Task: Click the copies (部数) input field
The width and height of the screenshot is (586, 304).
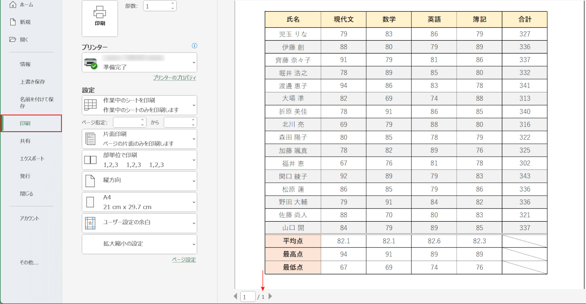Action: pos(157,6)
